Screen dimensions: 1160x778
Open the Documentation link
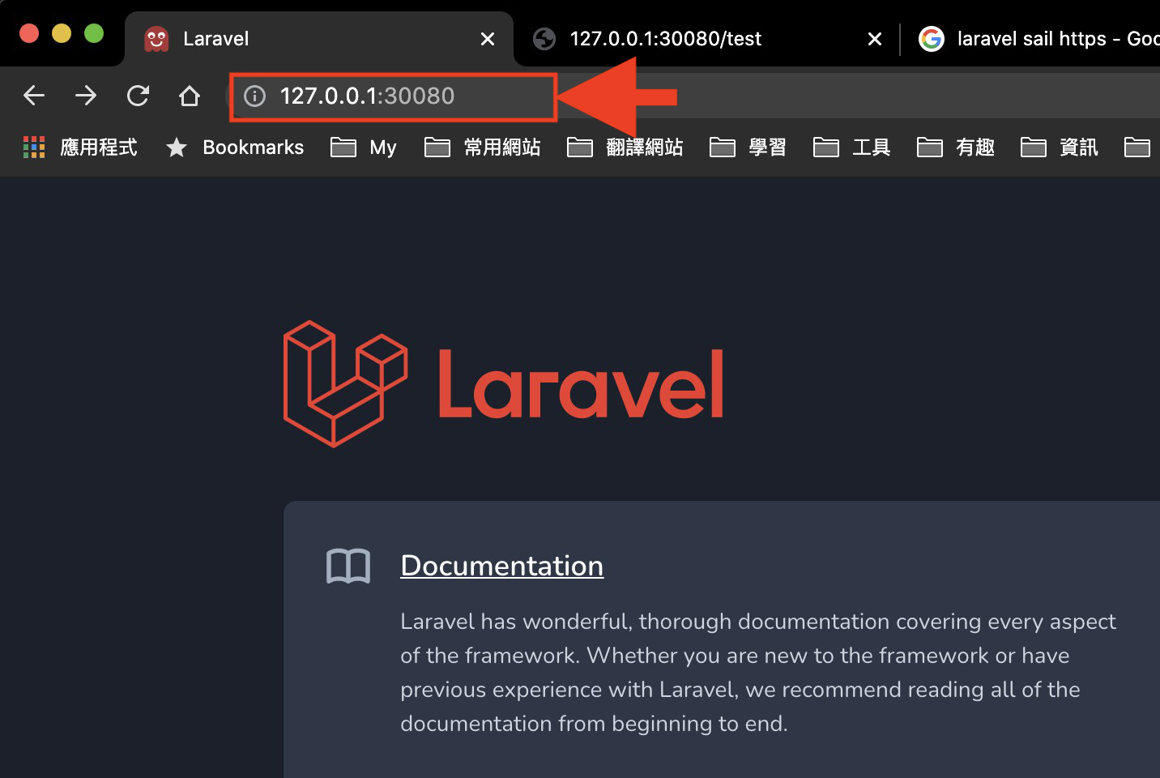[x=502, y=566]
